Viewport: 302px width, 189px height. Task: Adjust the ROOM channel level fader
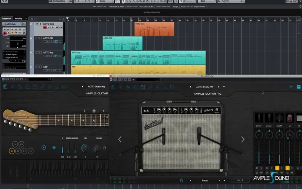pyautogui.click(x=279, y=153)
